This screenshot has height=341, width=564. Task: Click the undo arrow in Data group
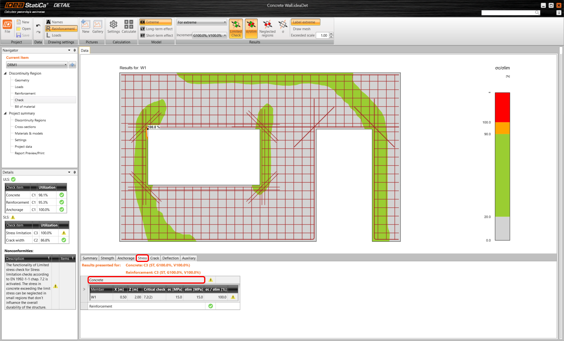[x=38, y=26]
